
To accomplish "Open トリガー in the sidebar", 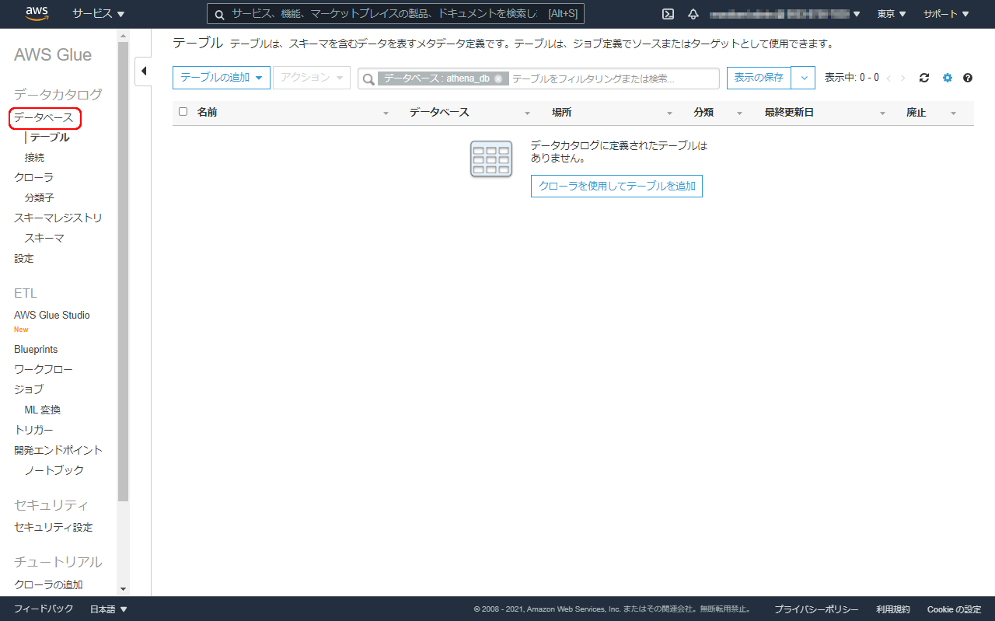I will point(34,430).
